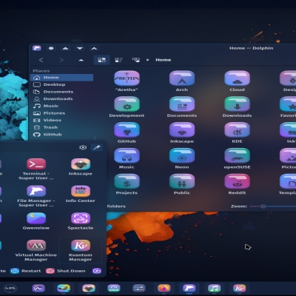296x296 pixels.
Task: Switch Dolphin to details view mode
Action: click(x=135, y=60)
